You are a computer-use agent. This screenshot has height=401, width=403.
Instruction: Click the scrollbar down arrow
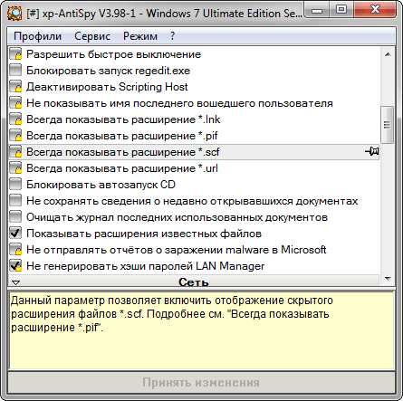coord(388,279)
